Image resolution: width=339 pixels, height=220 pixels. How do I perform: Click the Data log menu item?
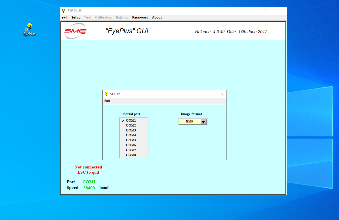(122, 17)
